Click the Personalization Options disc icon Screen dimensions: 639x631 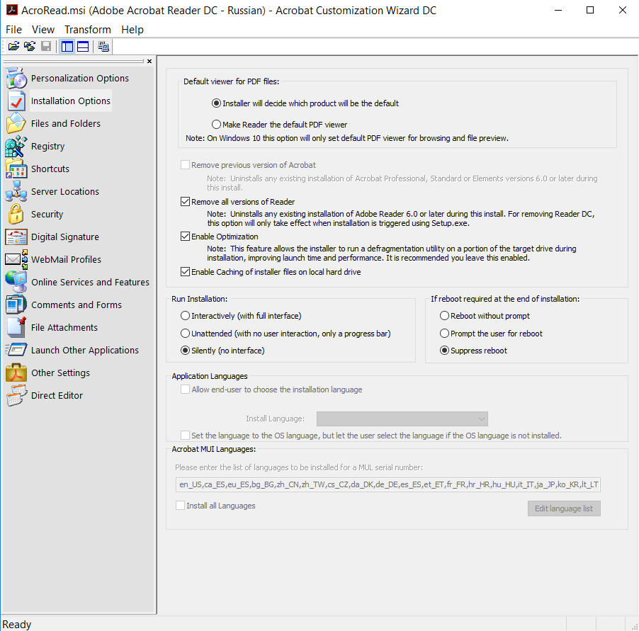pos(16,78)
